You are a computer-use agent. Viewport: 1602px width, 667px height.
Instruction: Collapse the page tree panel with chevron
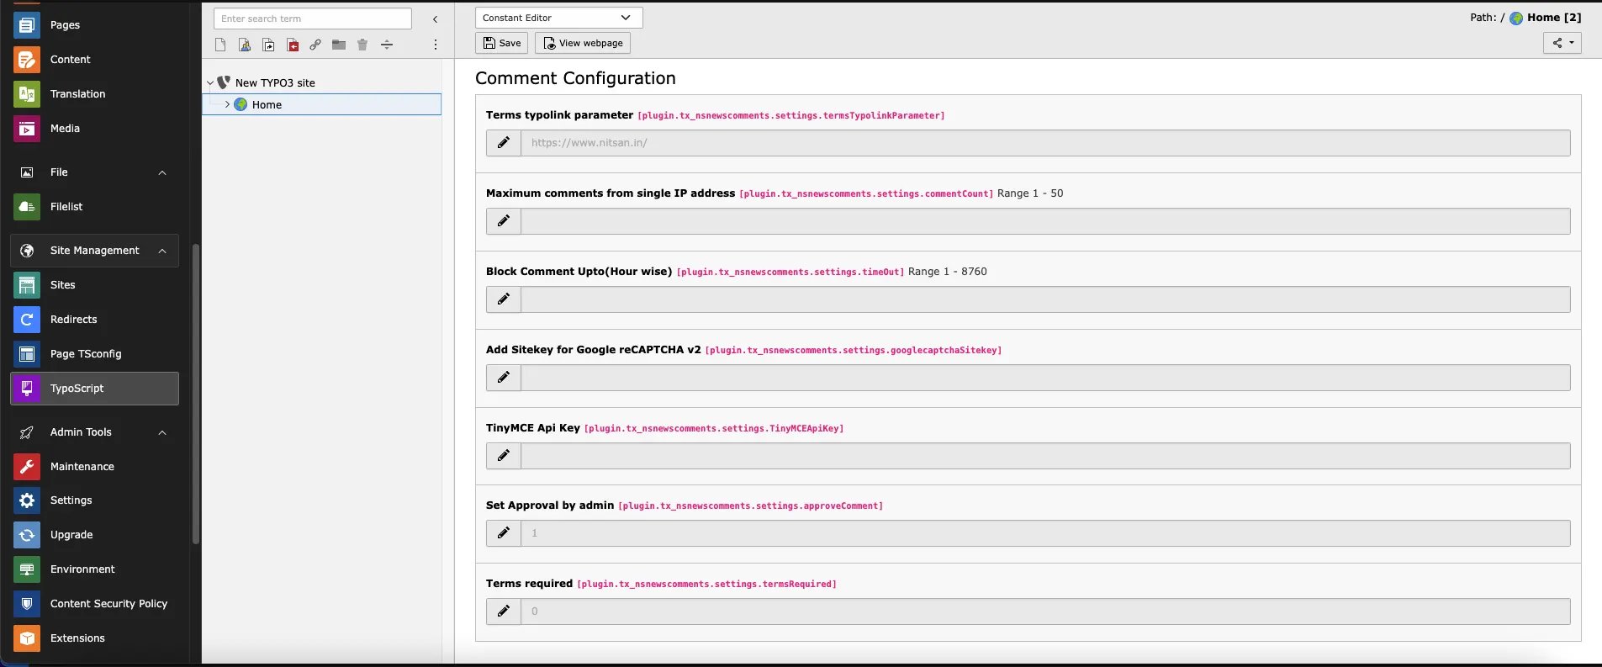click(435, 19)
